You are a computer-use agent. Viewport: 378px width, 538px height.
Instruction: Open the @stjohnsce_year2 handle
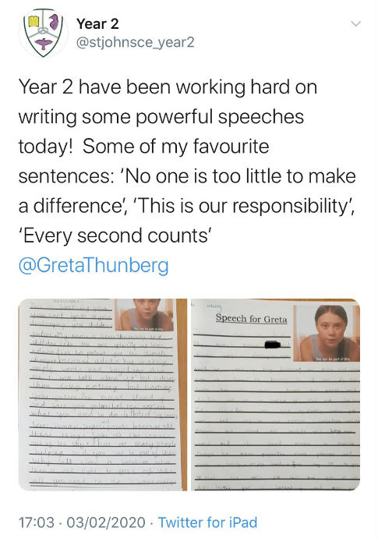[135, 42]
